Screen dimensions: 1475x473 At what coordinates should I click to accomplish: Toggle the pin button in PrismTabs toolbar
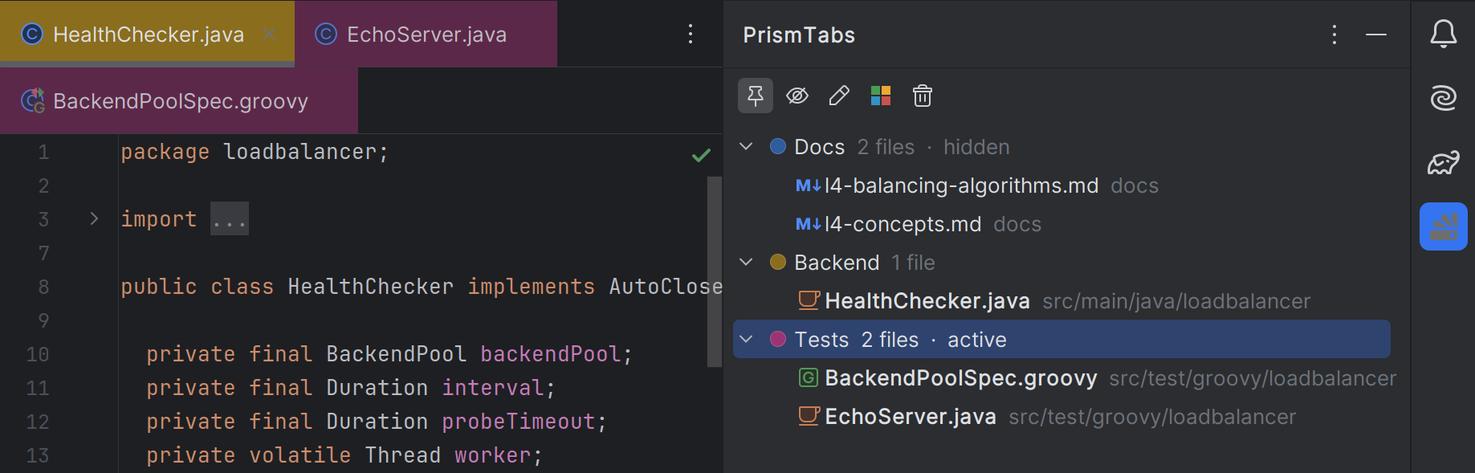tap(756, 96)
